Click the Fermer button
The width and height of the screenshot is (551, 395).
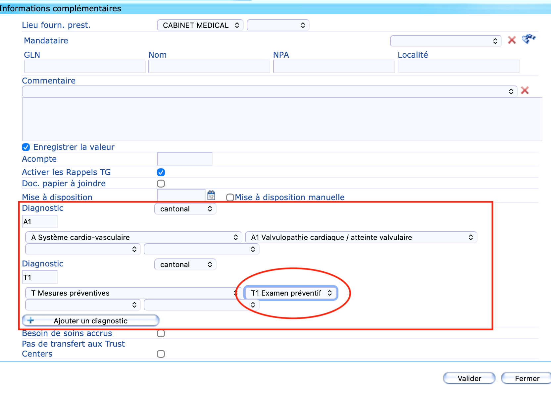pos(526,378)
